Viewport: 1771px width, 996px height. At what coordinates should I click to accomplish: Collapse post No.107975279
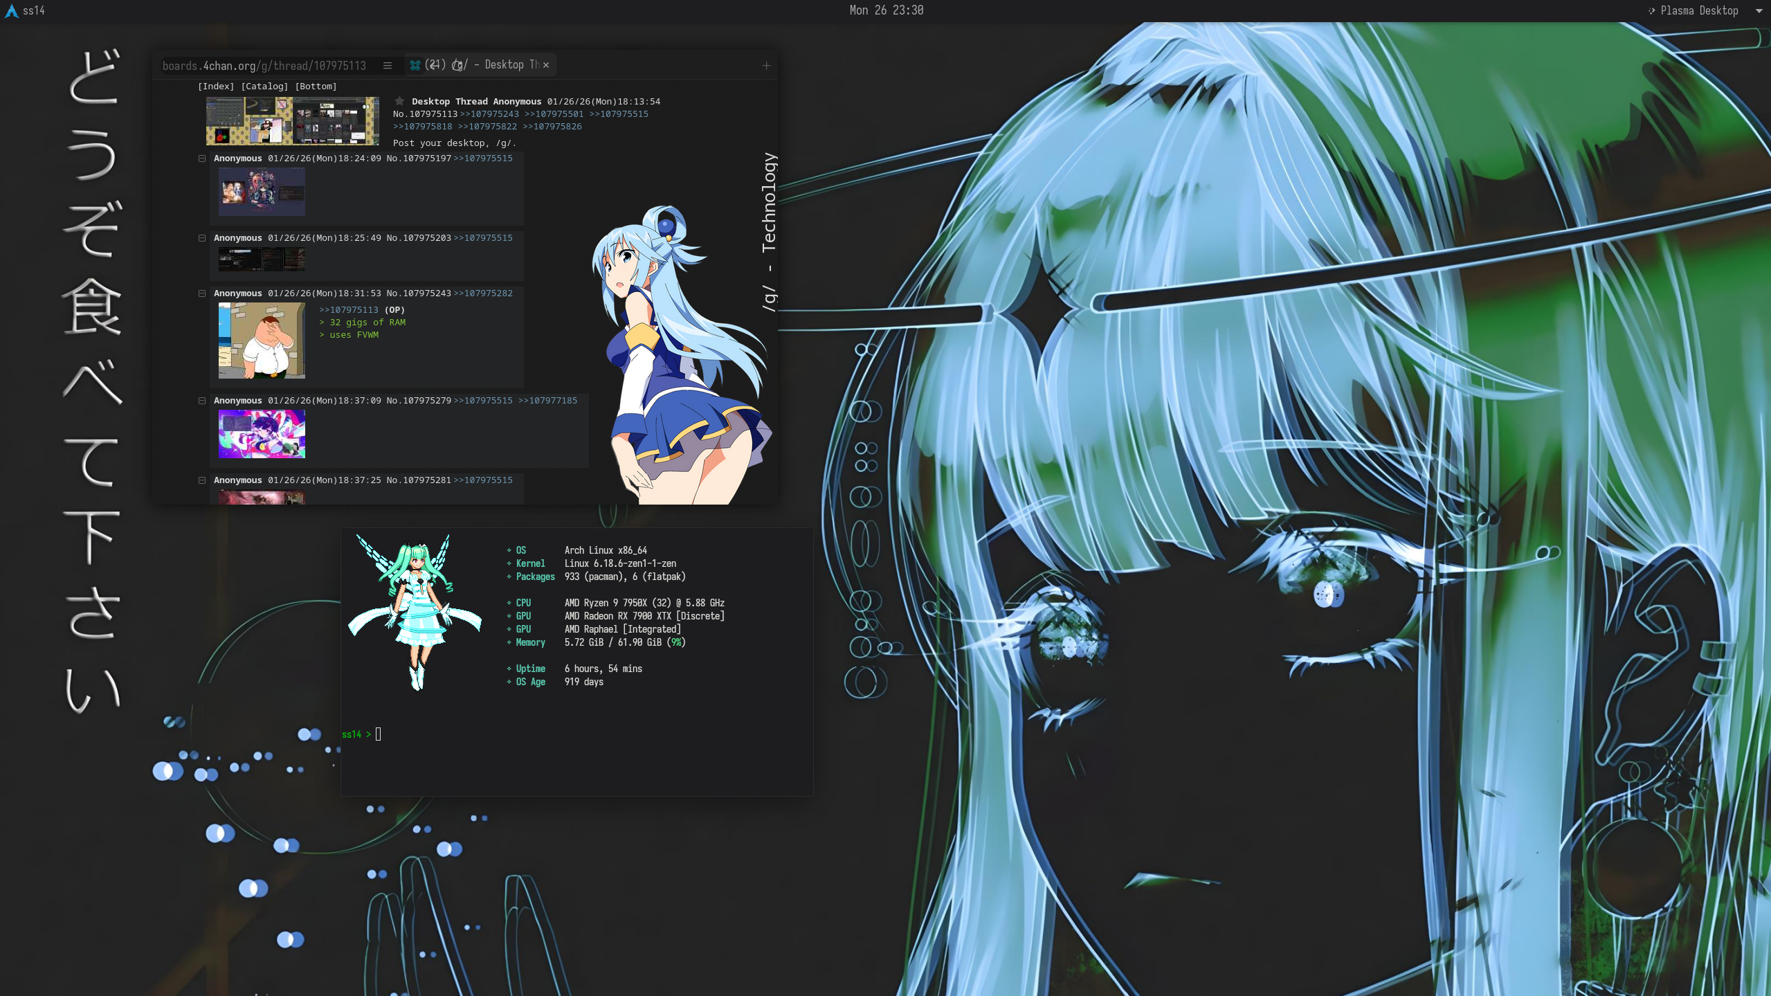[x=202, y=401]
